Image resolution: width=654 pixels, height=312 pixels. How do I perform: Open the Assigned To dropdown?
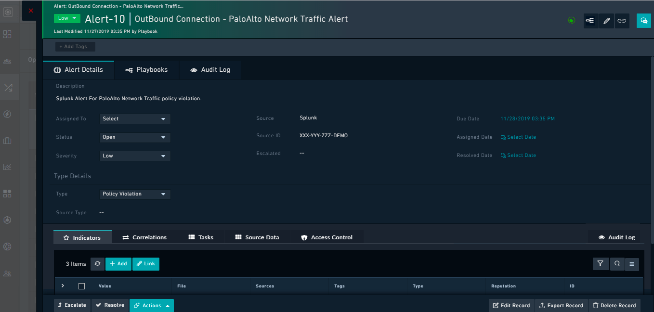(134, 119)
